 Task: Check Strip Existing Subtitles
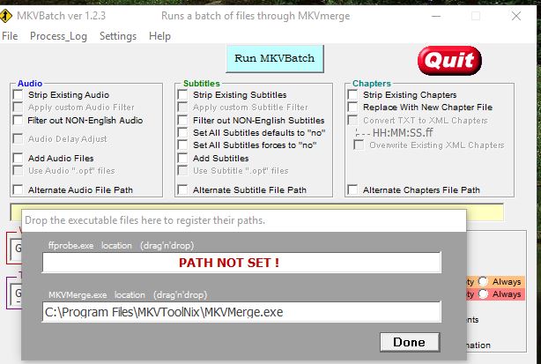click(182, 94)
